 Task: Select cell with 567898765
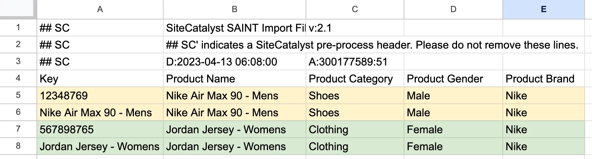click(100, 129)
